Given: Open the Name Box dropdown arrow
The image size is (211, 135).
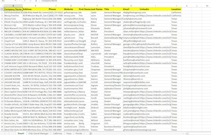Looking at the screenshot, I should click(15, 1).
